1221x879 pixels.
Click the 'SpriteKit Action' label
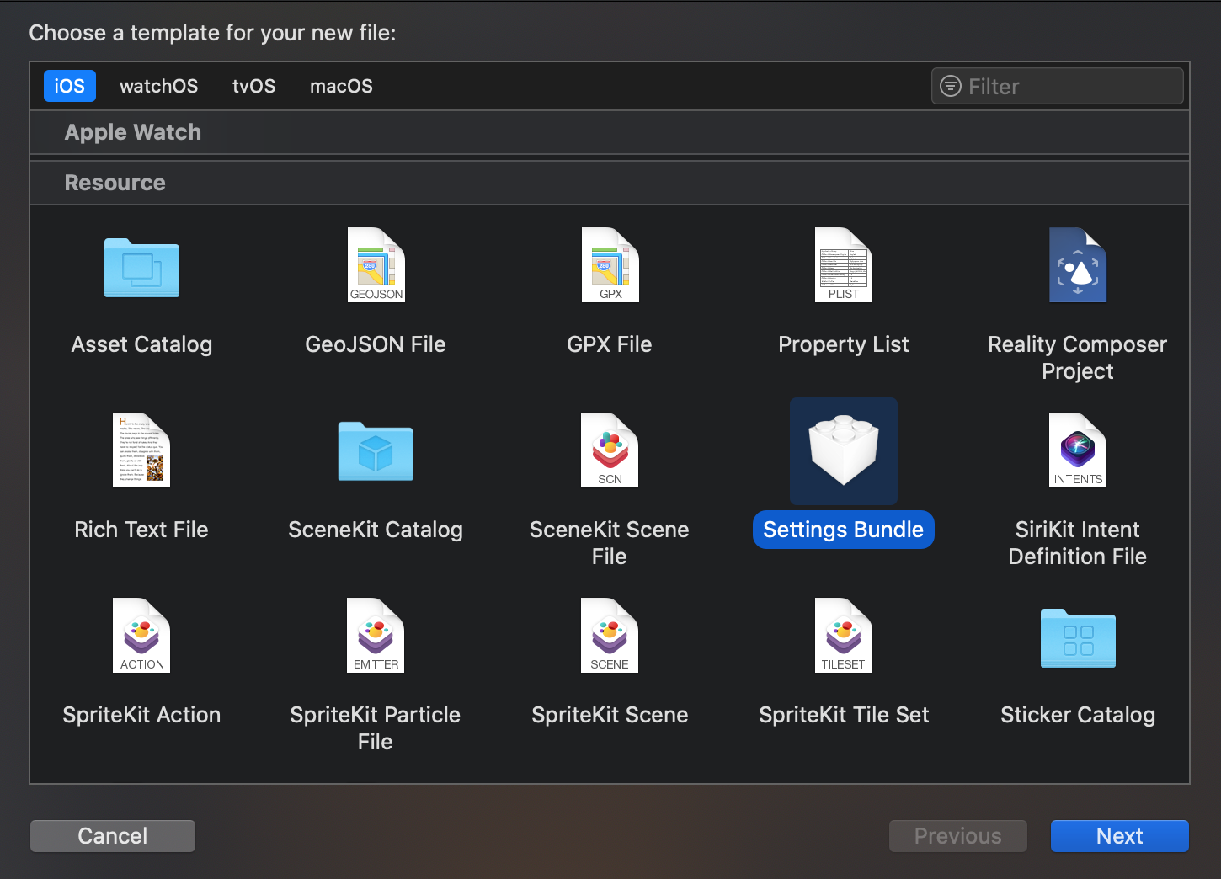click(141, 715)
